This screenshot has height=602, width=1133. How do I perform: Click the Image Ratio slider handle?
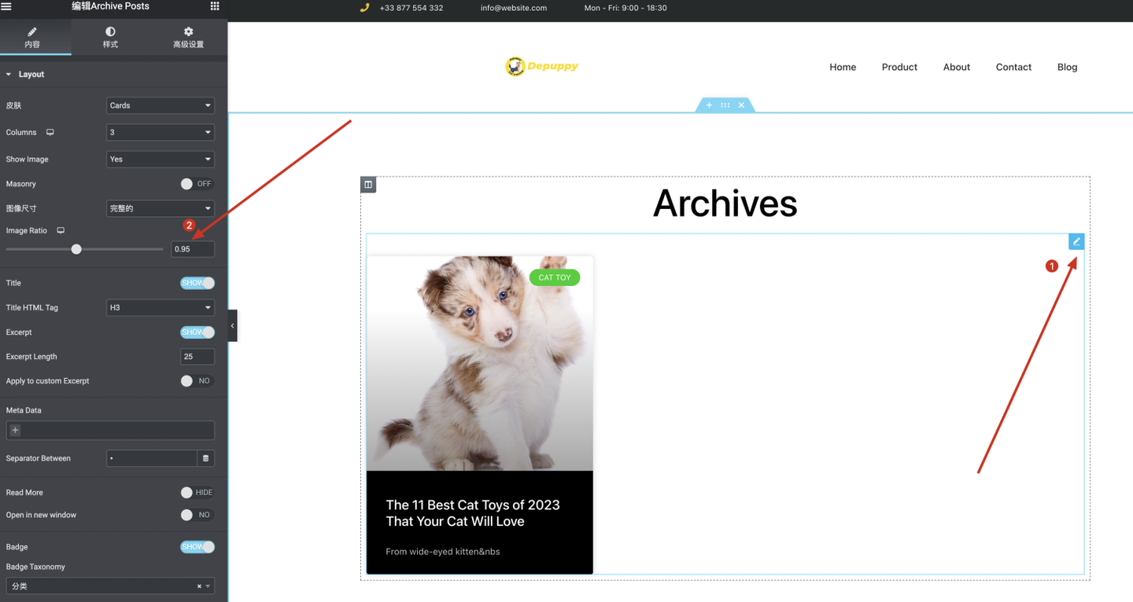(76, 249)
